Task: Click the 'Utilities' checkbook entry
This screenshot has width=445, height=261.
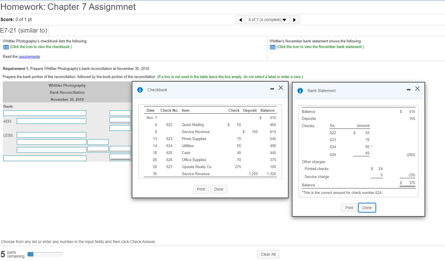Action: (188, 146)
